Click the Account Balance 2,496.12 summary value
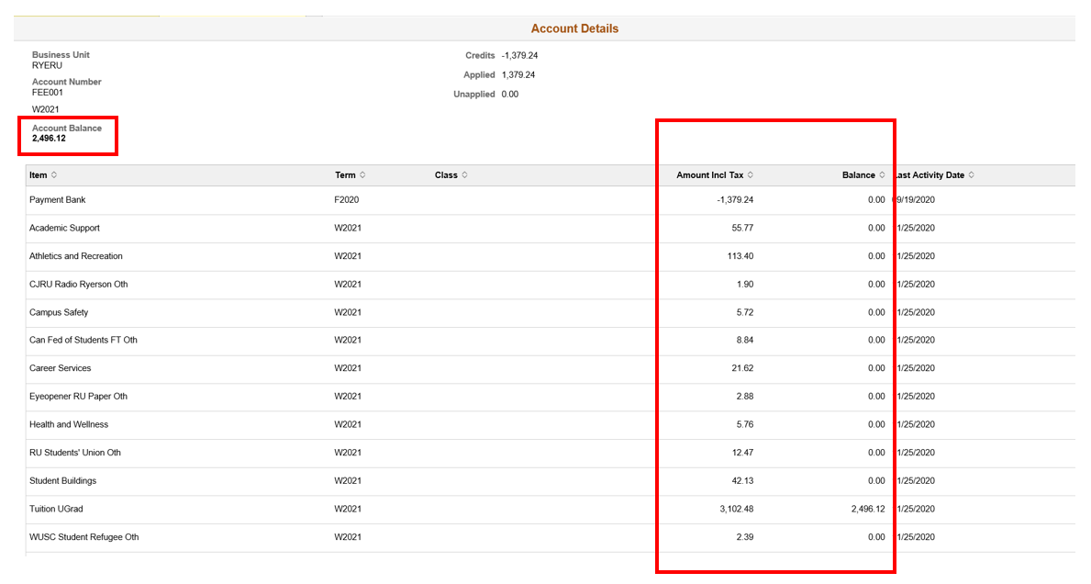The image size is (1091, 584). coord(49,139)
